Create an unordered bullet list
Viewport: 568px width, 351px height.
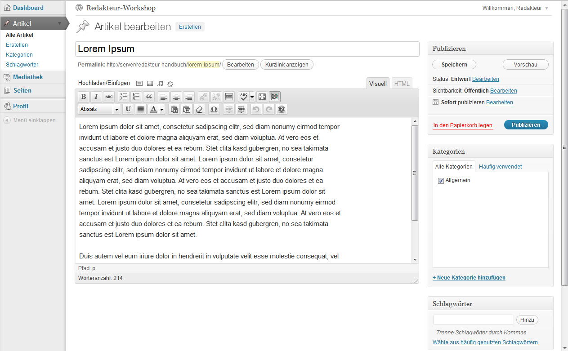(124, 97)
